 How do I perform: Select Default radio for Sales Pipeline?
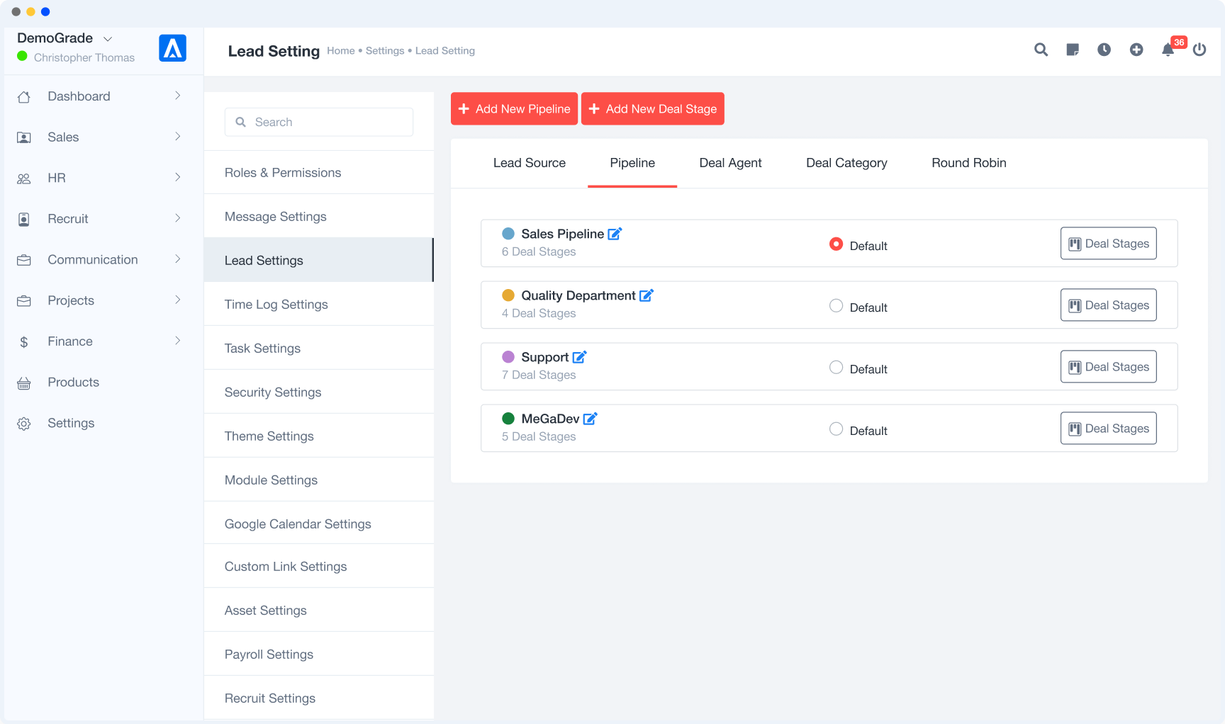(x=837, y=244)
